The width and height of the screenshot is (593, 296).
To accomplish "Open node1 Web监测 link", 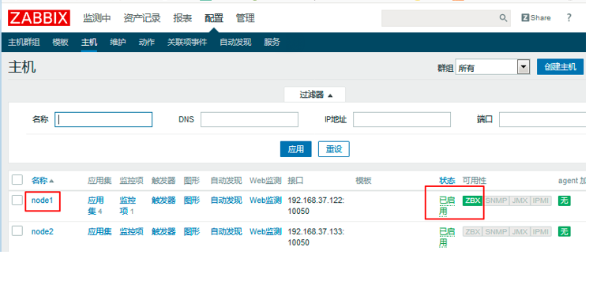I will [265, 200].
